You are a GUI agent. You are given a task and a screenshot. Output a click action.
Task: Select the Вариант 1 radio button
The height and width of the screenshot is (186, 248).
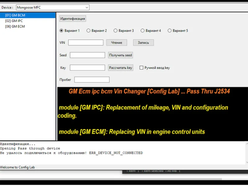61,31
